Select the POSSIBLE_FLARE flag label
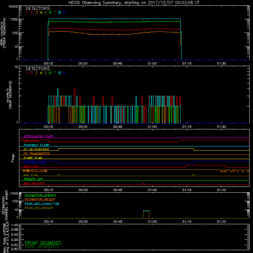 [36, 145]
